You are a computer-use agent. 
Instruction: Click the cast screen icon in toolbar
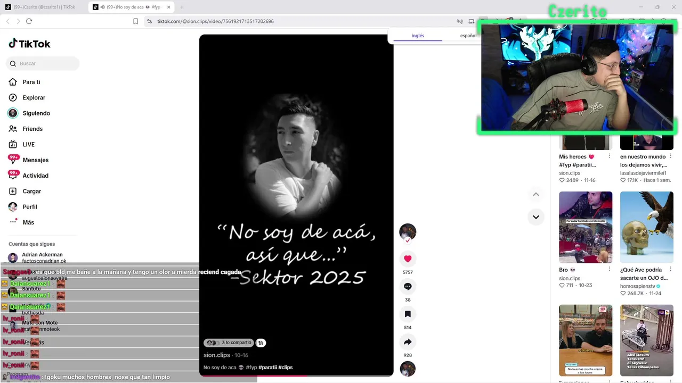point(471,21)
